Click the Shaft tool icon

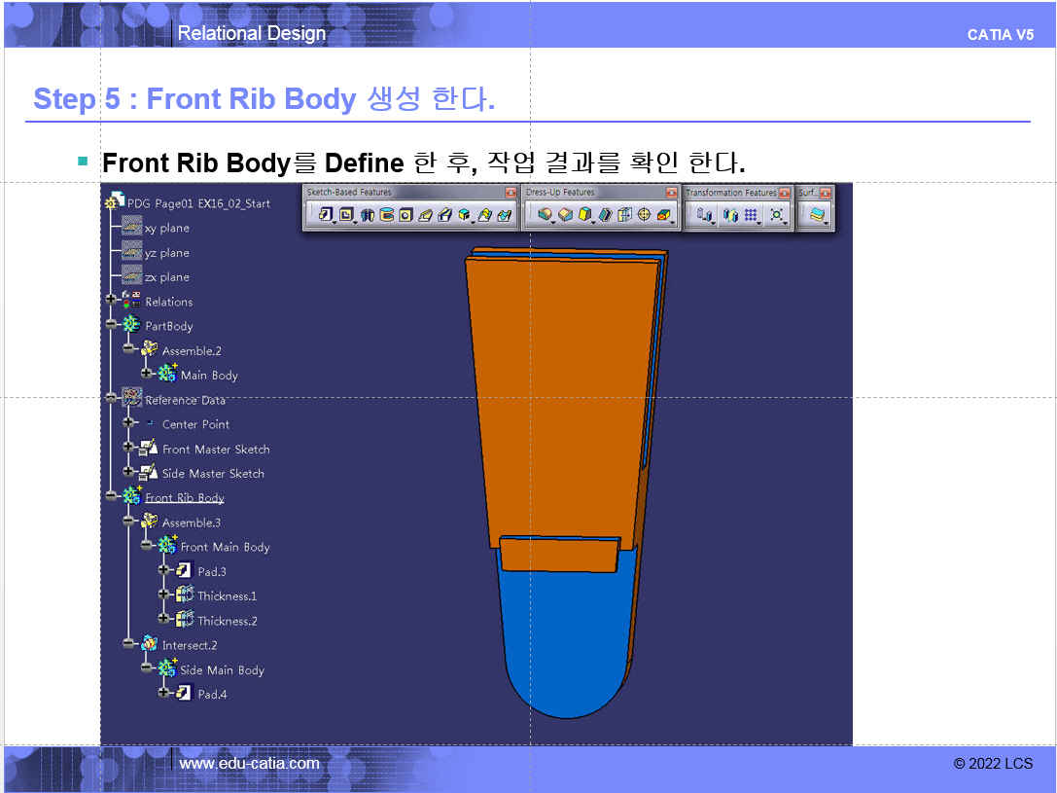point(368,215)
